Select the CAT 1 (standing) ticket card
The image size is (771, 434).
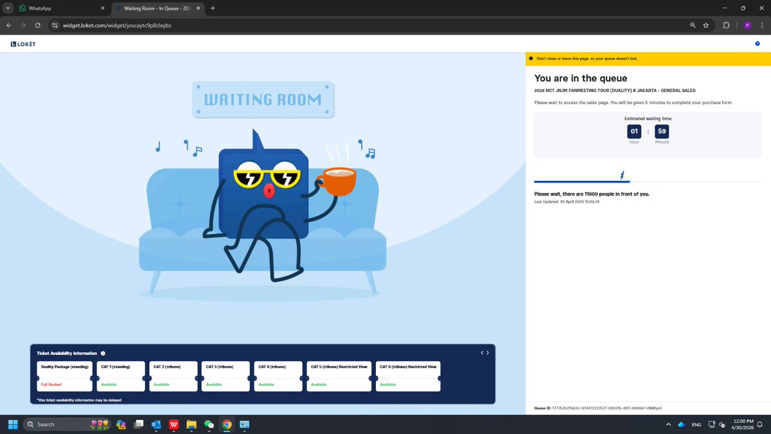(121, 376)
